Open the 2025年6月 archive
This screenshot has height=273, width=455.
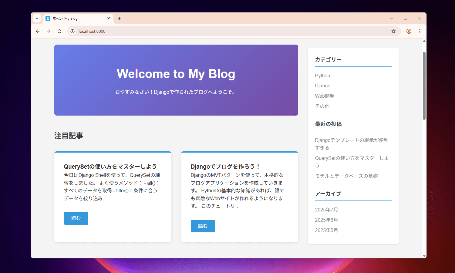326,220
